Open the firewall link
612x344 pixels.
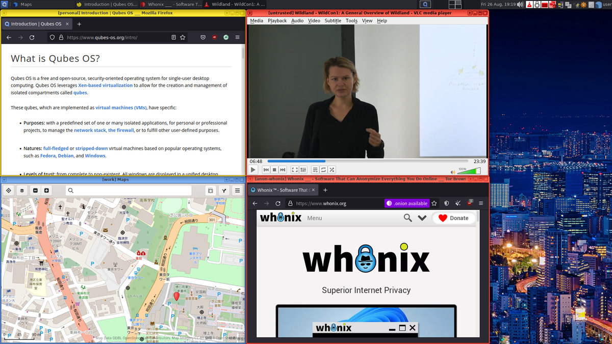click(x=121, y=130)
